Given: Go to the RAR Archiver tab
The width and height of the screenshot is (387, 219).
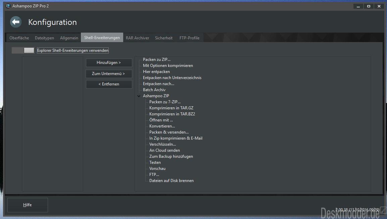Looking at the screenshot, I should click(x=138, y=38).
